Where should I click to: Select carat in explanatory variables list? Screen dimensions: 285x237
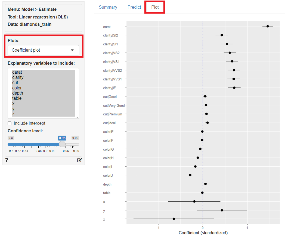(17, 72)
